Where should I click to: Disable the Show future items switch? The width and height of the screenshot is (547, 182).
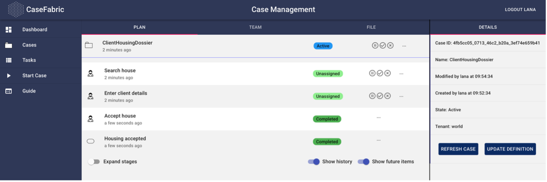coord(364,162)
